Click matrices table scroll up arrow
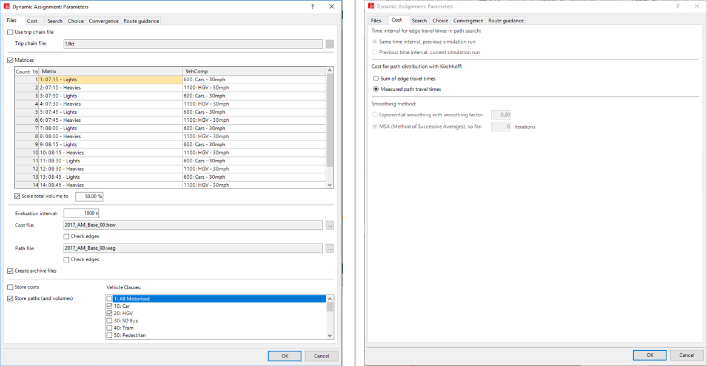Viewport: 707px width, 366px height. 330,71
